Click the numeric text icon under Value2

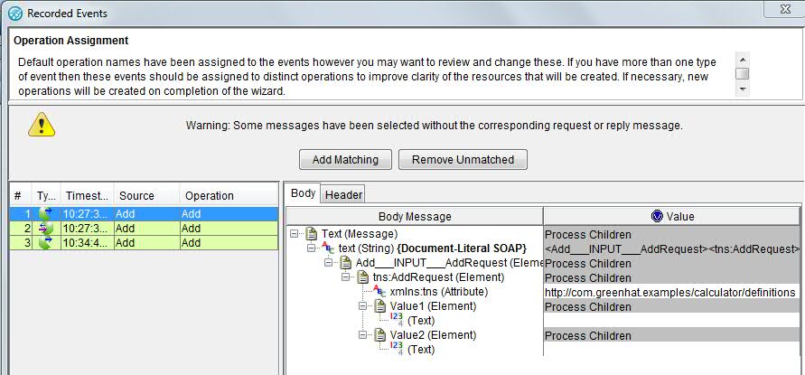[x=397, y=350]
